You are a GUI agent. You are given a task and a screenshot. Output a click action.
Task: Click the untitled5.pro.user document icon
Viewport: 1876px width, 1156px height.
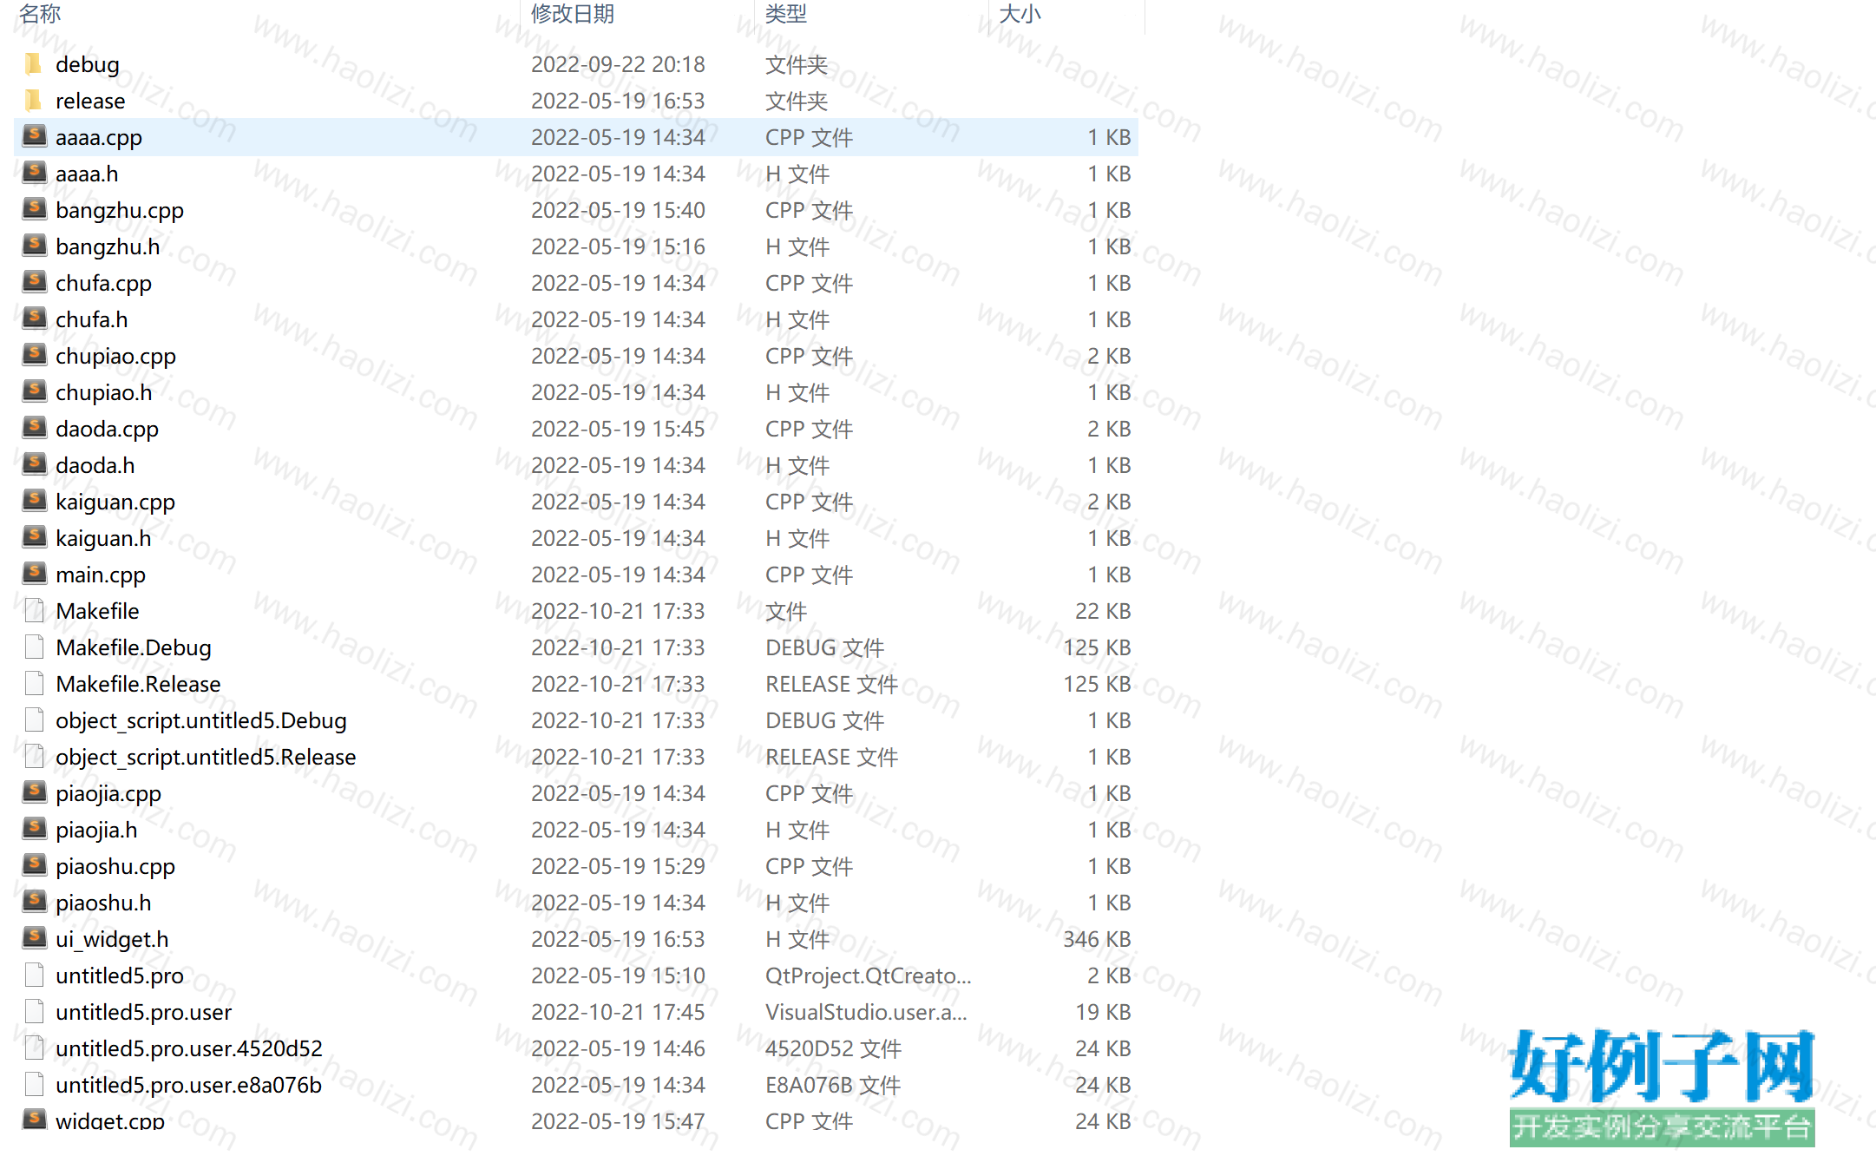(35, 1012)
